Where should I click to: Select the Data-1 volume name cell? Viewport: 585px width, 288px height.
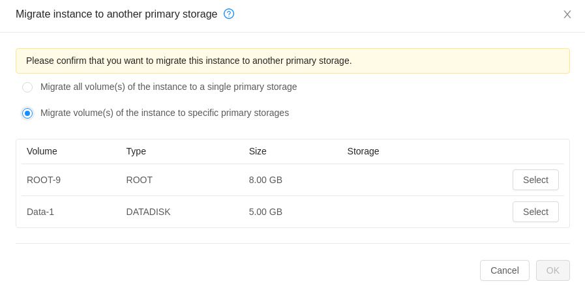[x=40, y=212]
